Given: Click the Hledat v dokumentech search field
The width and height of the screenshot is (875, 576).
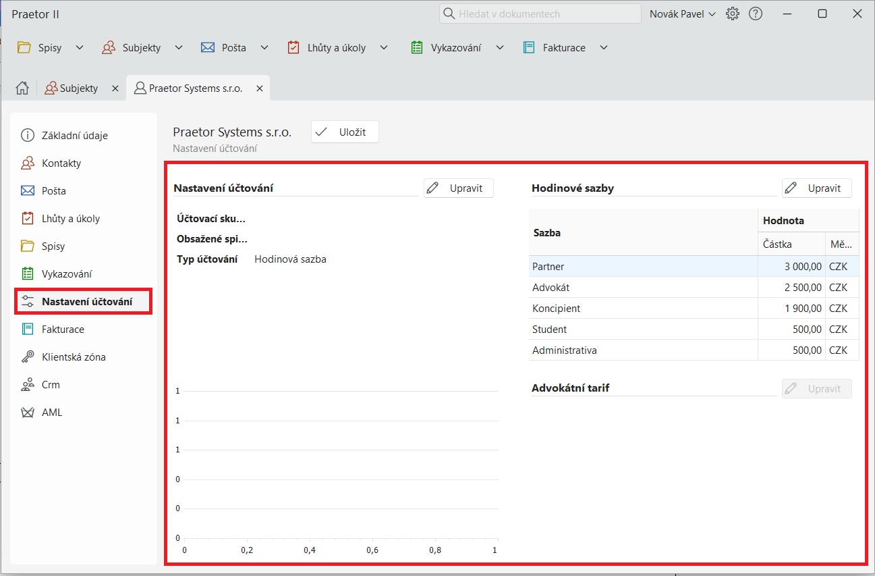Looking at the screenshot, I should [540, 14].
